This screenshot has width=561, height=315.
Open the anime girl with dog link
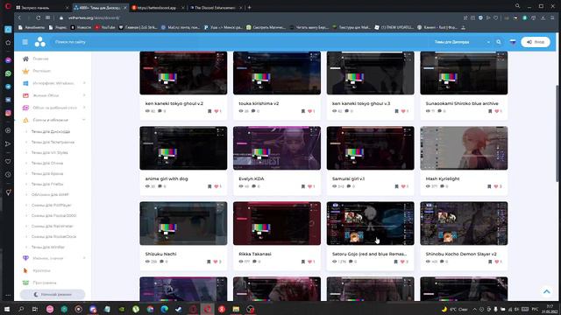167,178
